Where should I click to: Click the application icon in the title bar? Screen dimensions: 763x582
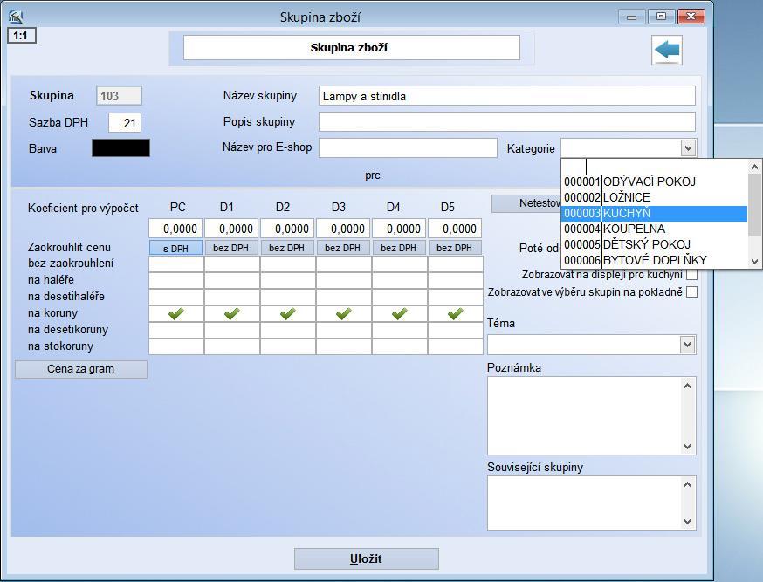(15, 17)
